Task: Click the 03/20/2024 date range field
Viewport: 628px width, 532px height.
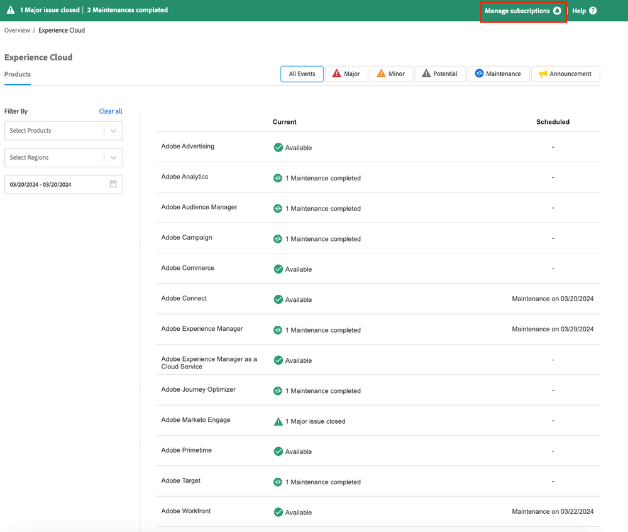Action: click(63, 184)
